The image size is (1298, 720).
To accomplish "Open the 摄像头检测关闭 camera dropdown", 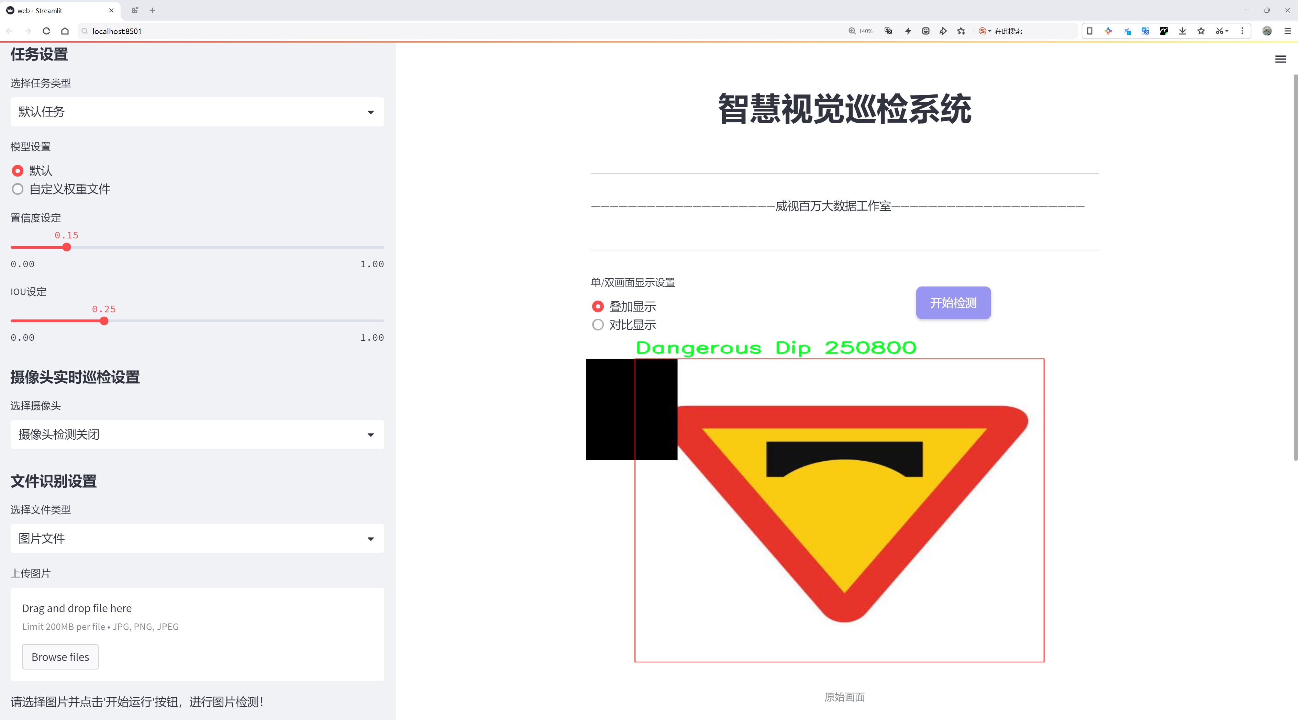I will pyautogui.click(x=197, y=435).
